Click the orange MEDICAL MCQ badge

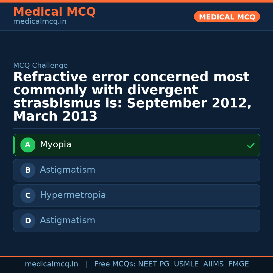click(227, 17)
